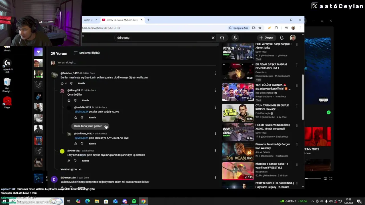365x205 pixels.
Task: Click the install-app icon in address bar
Action: coord(254,28)
